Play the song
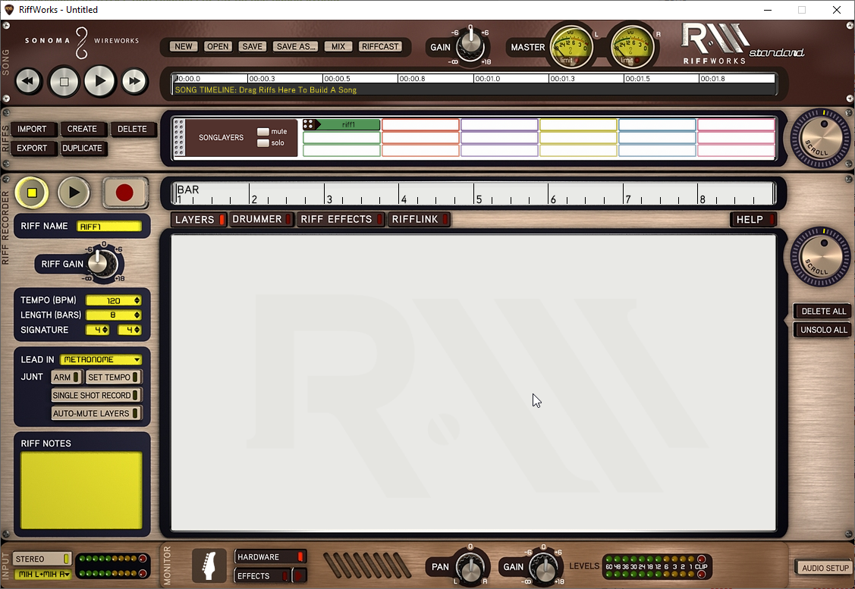Screen dimensions: 855x589 [x=100, y=81]
